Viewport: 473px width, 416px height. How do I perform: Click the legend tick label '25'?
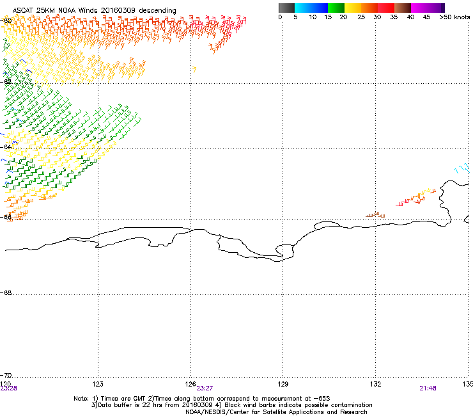(361, 17)
